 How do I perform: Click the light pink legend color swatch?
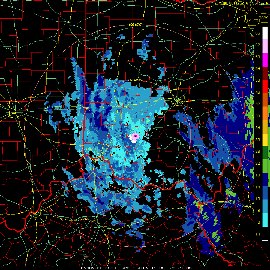pyautogui.click(x=265, y=46)
